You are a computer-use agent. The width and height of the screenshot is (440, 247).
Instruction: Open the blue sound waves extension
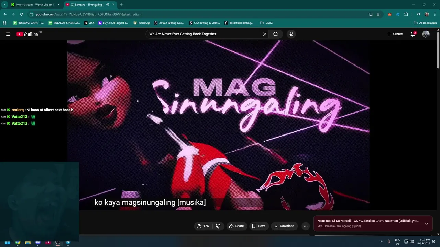(x=398, y=14)
